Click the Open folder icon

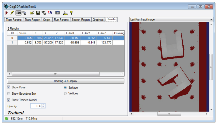[x=32, y=13]
